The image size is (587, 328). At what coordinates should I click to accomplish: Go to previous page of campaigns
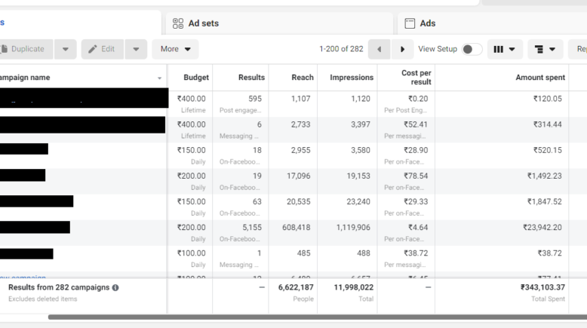(380, 49)
